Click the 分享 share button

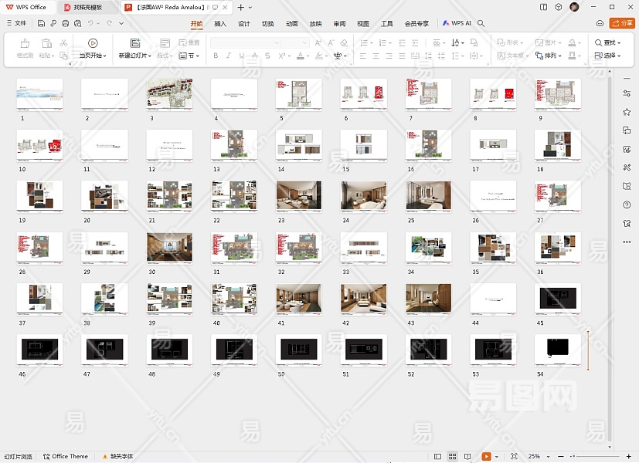tap(621, 24)
